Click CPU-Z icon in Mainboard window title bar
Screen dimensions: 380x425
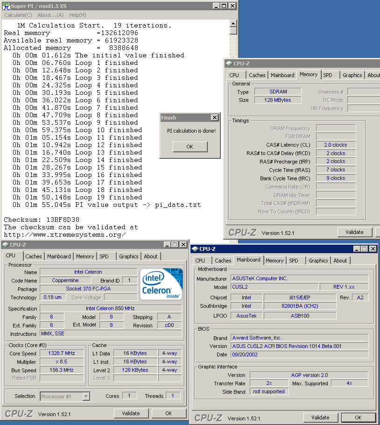point(195,249)
